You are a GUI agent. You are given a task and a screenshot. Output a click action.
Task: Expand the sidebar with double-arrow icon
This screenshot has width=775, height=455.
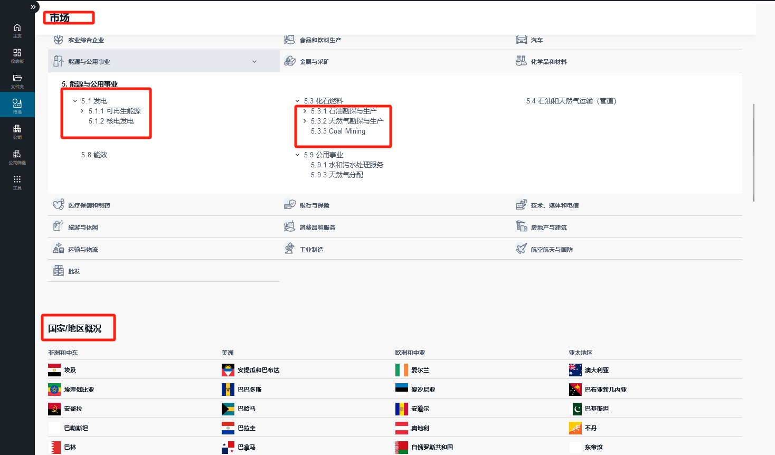click(x=33, y=7)
